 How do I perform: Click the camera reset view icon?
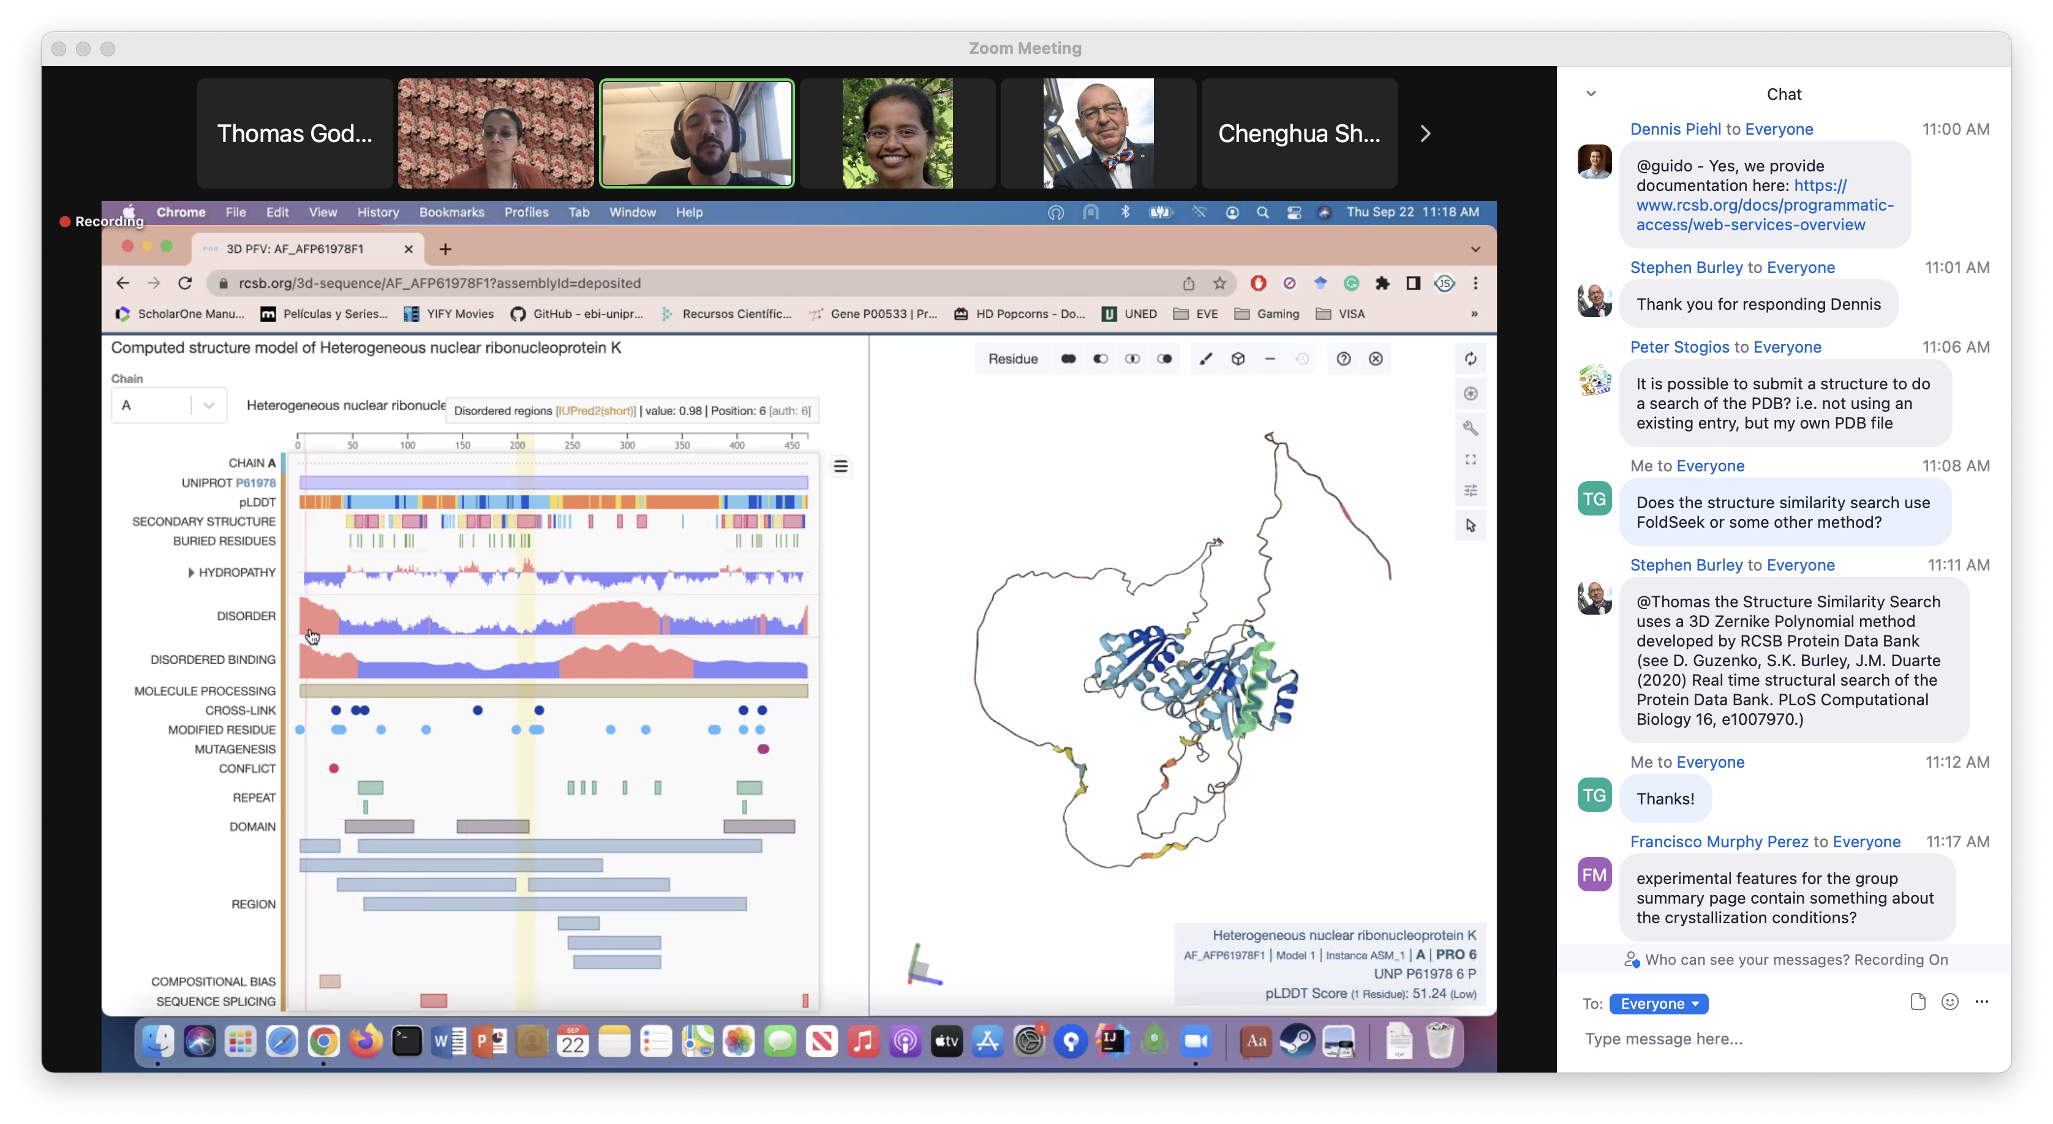[1471, 359]
